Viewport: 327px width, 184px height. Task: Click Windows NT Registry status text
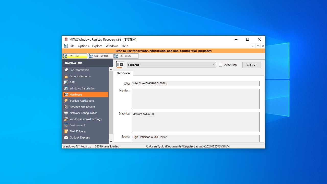77,146
